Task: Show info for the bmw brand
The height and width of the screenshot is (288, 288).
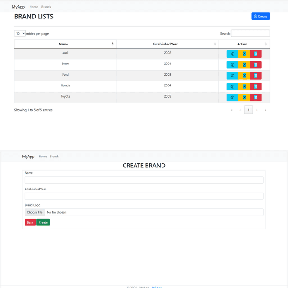Action: tap(233, 65)
